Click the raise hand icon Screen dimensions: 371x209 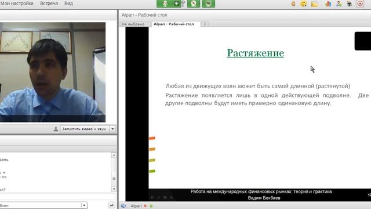click(x=293, y=3)
